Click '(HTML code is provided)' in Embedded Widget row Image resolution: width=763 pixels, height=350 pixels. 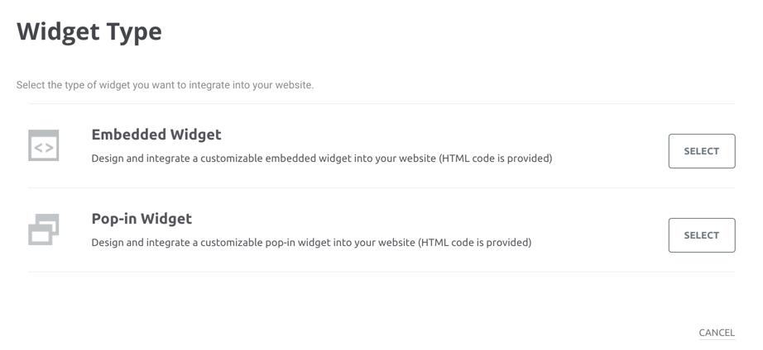[x=496, y=158]
